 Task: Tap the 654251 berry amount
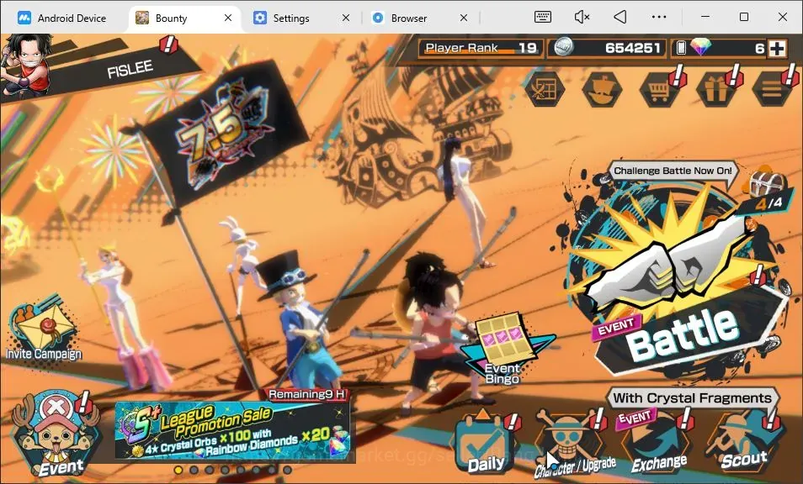pos(632,48)
